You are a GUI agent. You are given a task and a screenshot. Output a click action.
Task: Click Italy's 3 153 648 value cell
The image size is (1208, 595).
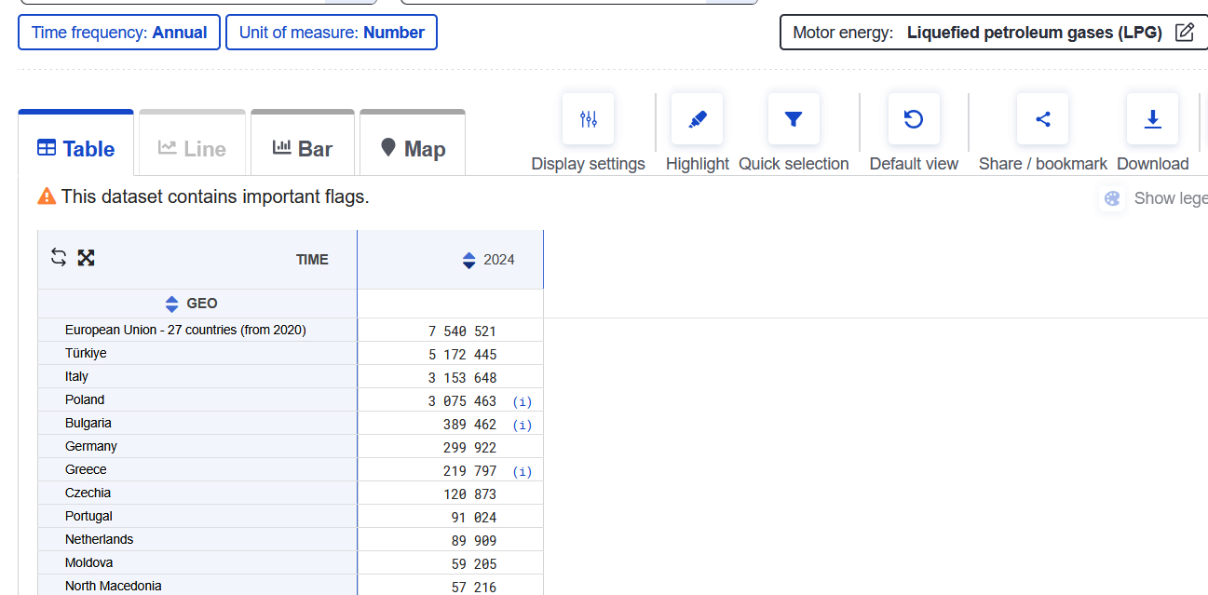pos(463,378)
